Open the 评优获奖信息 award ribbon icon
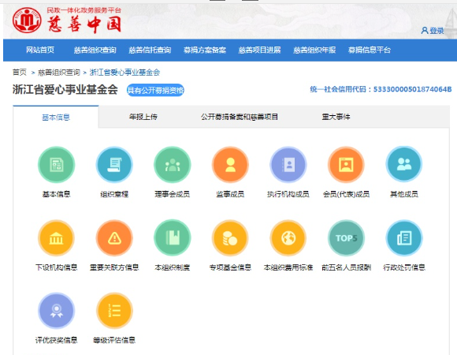This screenshot has width=457, height=355. coord(56,311)
